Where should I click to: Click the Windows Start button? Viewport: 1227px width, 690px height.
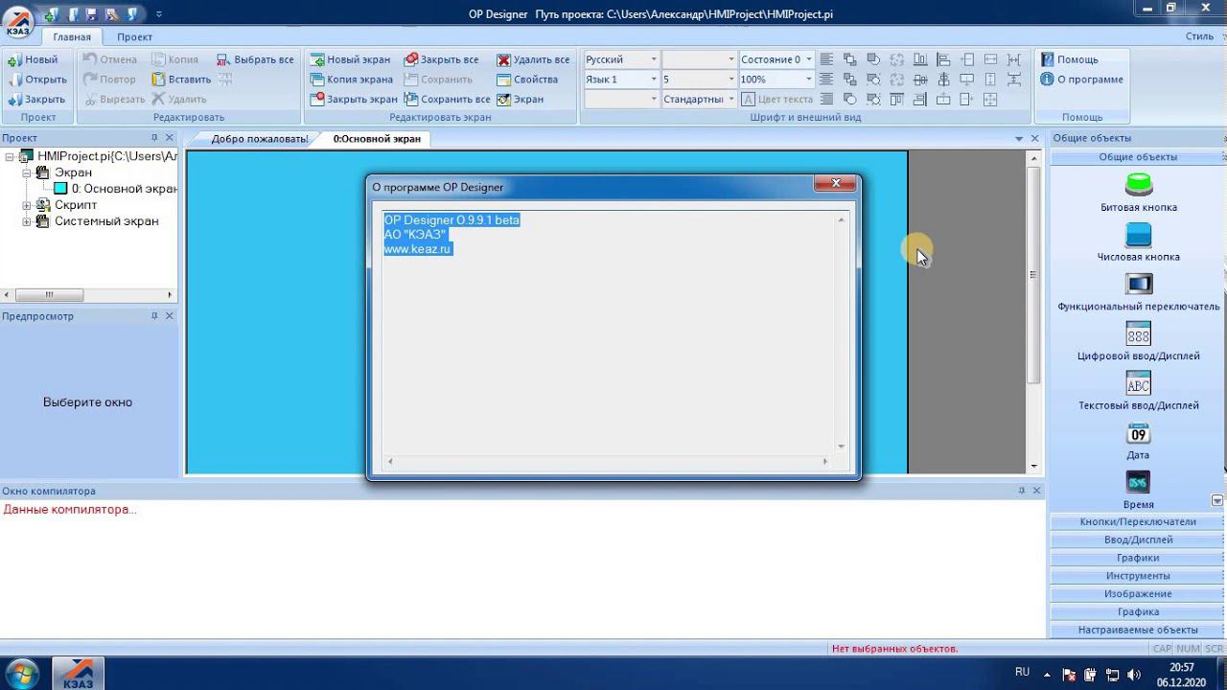(x=21, y=673)
